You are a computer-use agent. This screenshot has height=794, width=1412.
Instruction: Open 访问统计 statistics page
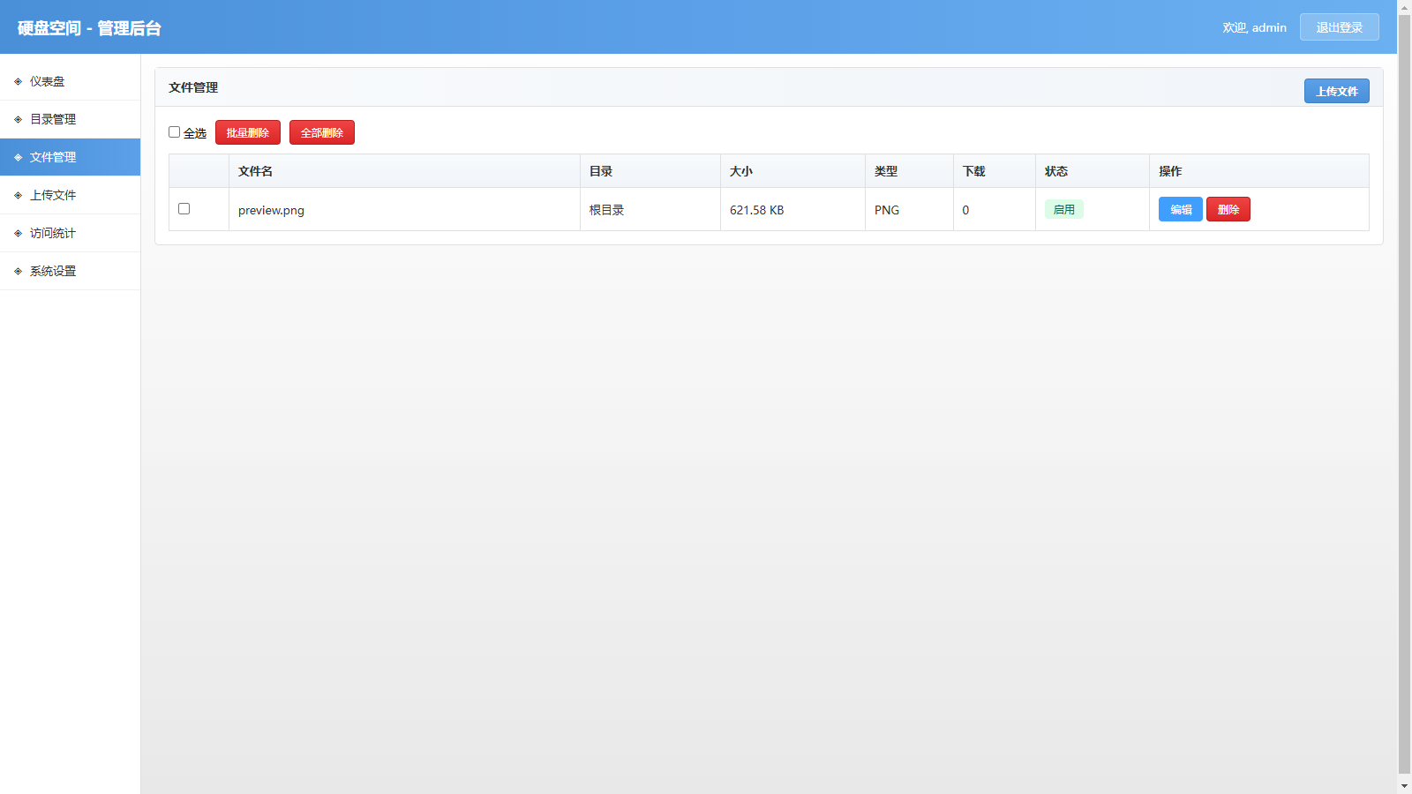pos(53,233)
